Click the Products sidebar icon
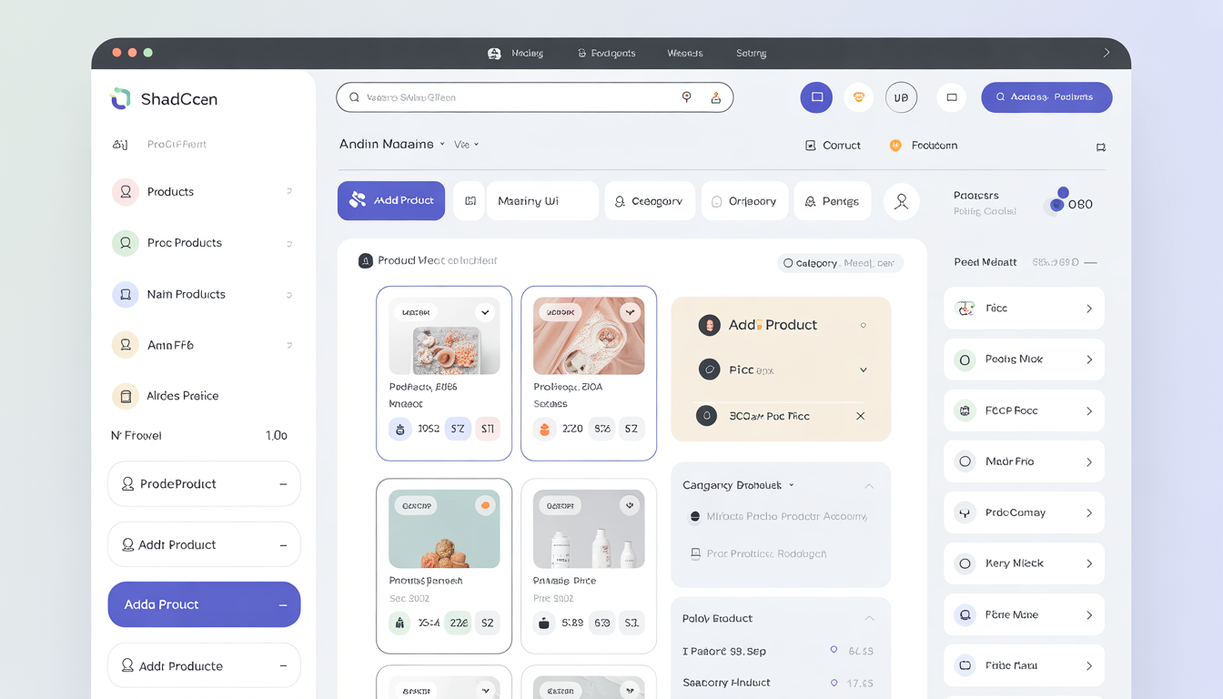This screenshot has height=699, width=1223. point(125,192)
